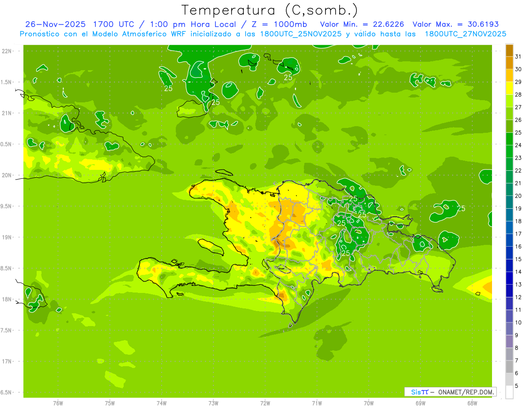Pick the legend color between 29 and 30
Image resolution: width=530 pixels, height=409 pixels.
coord(509,75)
